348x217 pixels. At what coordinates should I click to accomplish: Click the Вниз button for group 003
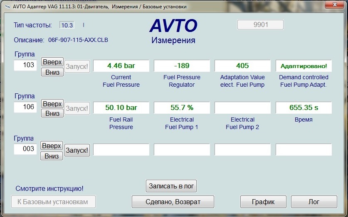[52, 156]
